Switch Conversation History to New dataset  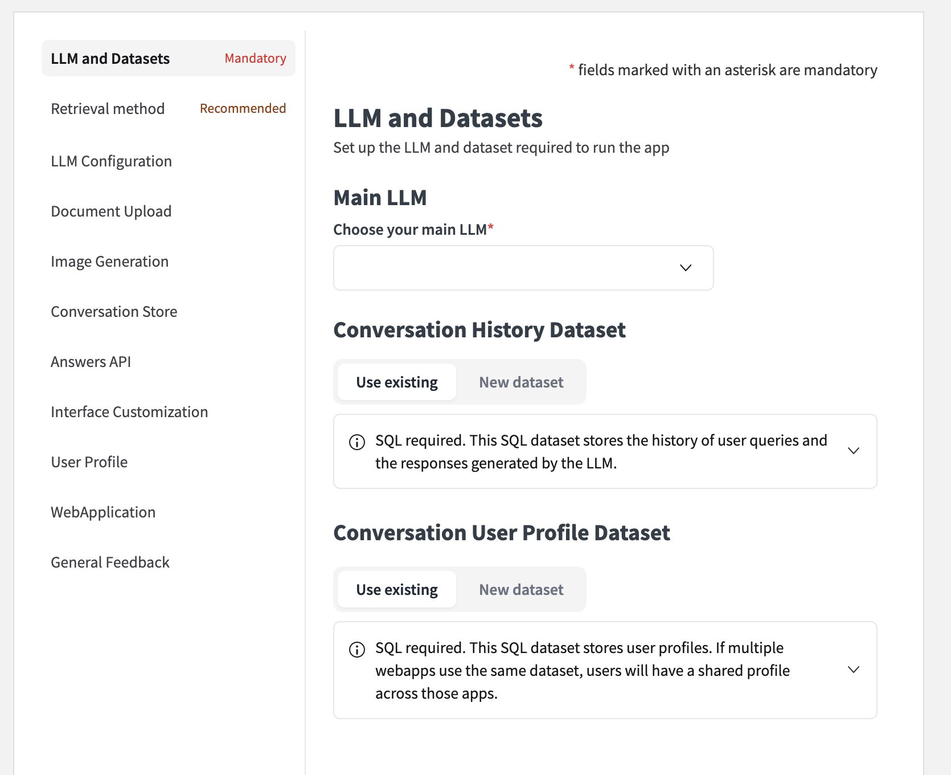pyautogui.click(x=521, y=382)
